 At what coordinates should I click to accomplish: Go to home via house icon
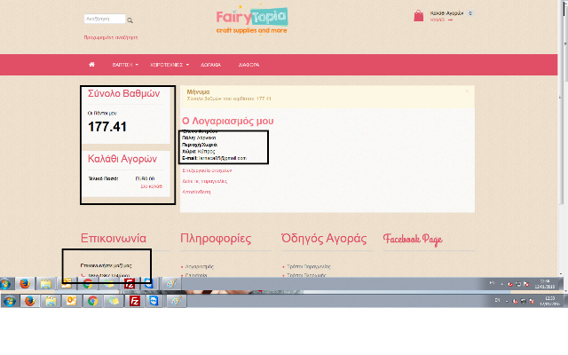tap(91, 65)
